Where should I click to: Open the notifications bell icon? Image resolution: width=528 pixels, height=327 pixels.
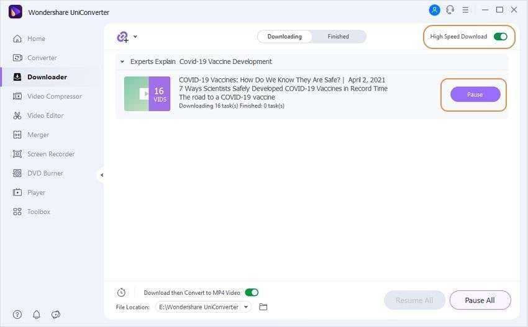[37, 315]
